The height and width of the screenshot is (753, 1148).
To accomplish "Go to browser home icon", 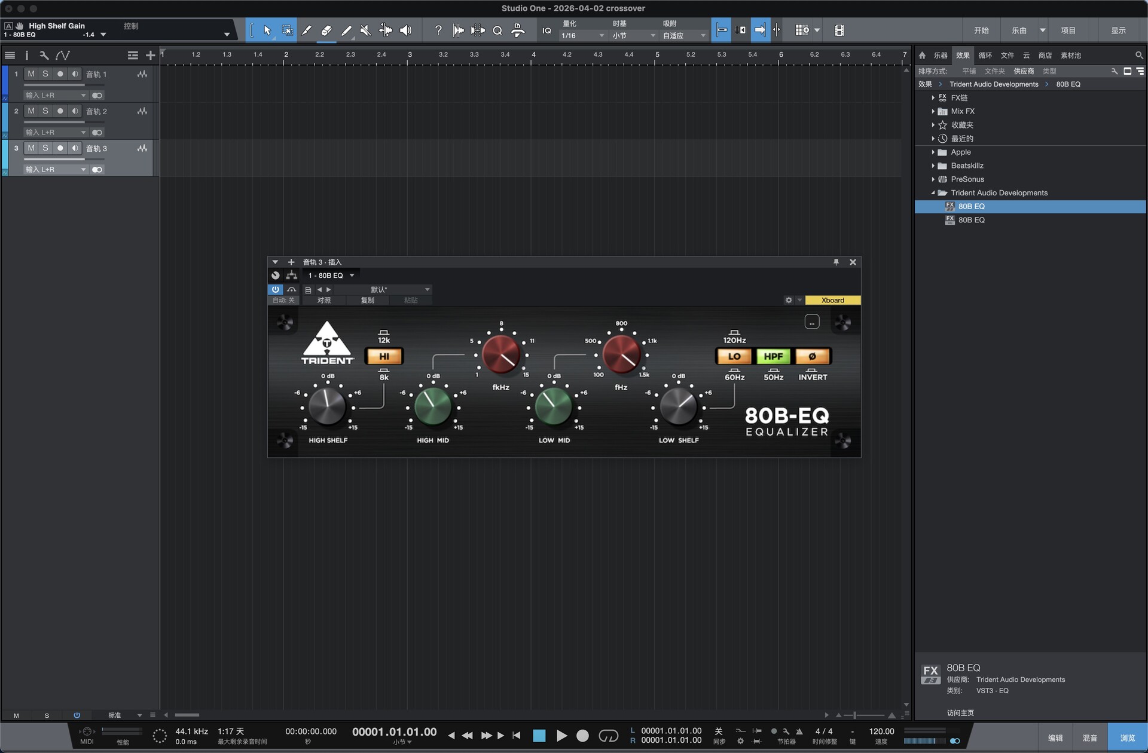I will click(x=922, y=56).
